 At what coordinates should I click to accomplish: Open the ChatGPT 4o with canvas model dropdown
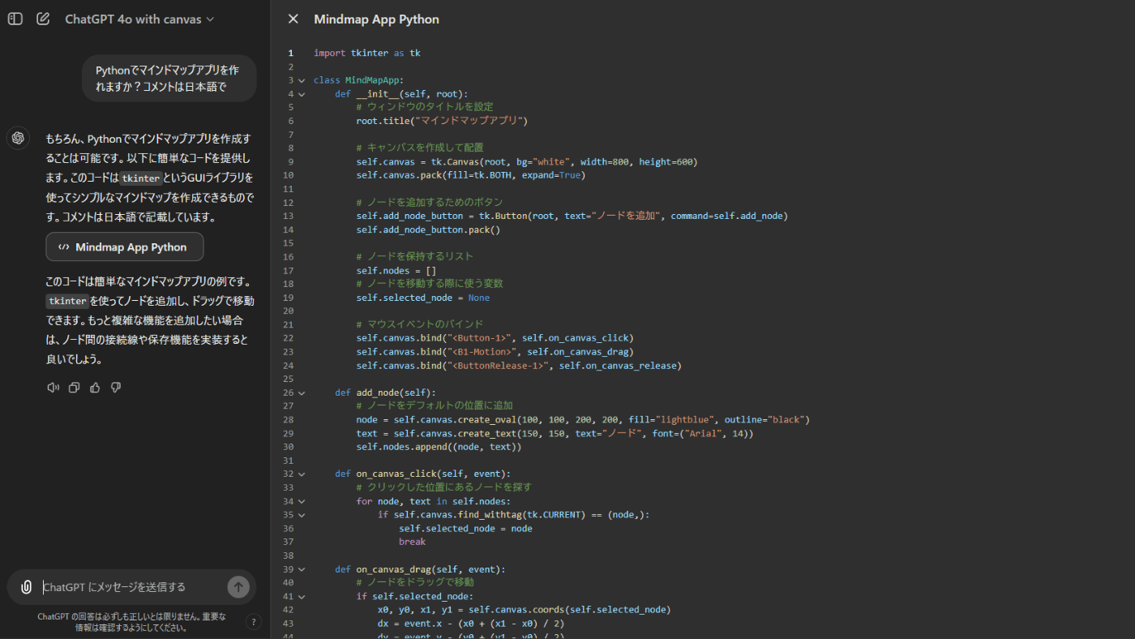[x=139, y=19]
